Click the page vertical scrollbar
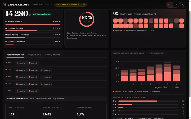This screenshot has width=191, height=119. (190, 54)
